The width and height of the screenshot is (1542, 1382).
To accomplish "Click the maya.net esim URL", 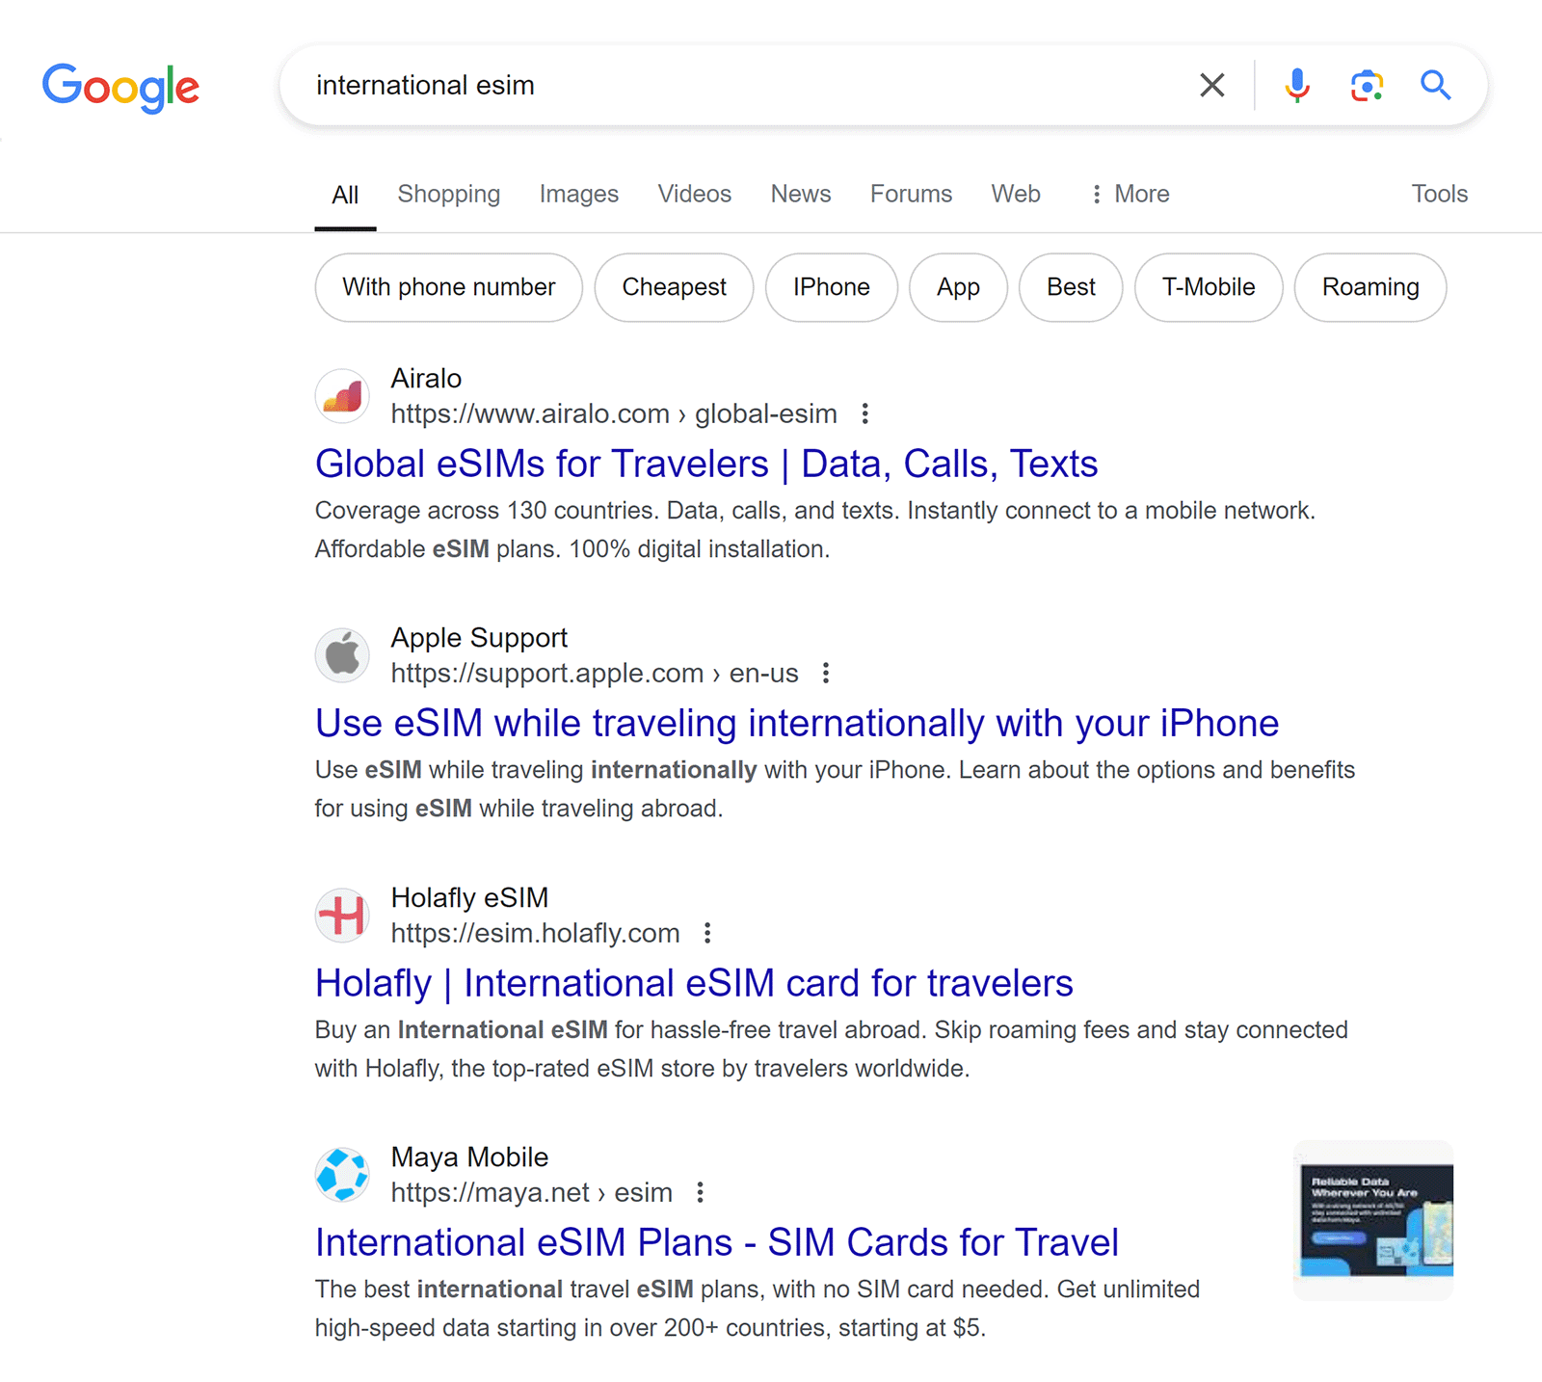I will pos(531,1192).
